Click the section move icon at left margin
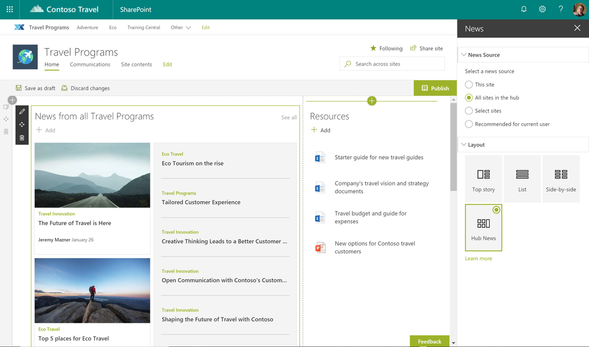The height and width of the screenshot is (347, 589). [6, 119]
